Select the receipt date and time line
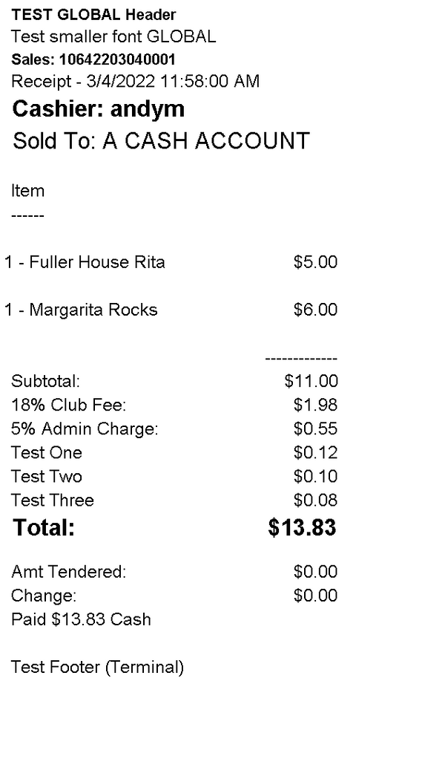The width and height of the screenshot is (445, 759). (135, 82)
